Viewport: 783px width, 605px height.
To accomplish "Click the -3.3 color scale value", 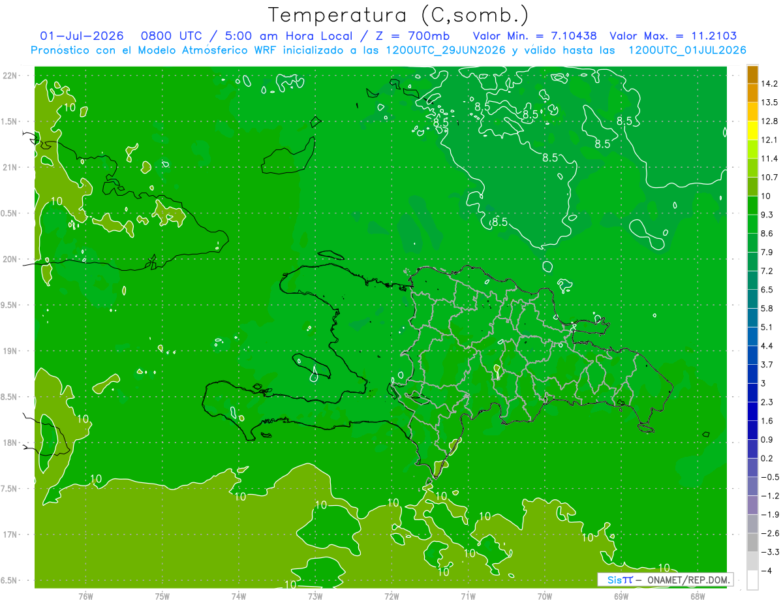I will click(770, 552).
